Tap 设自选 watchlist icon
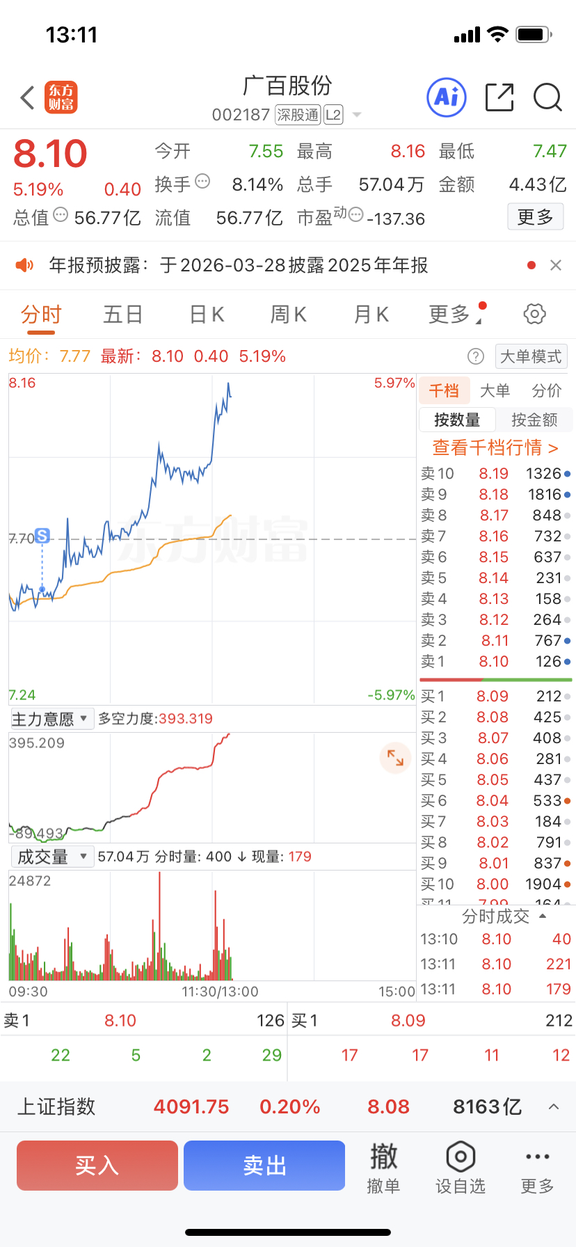This screenshot has height=1247, width=576. (460, 1167)
